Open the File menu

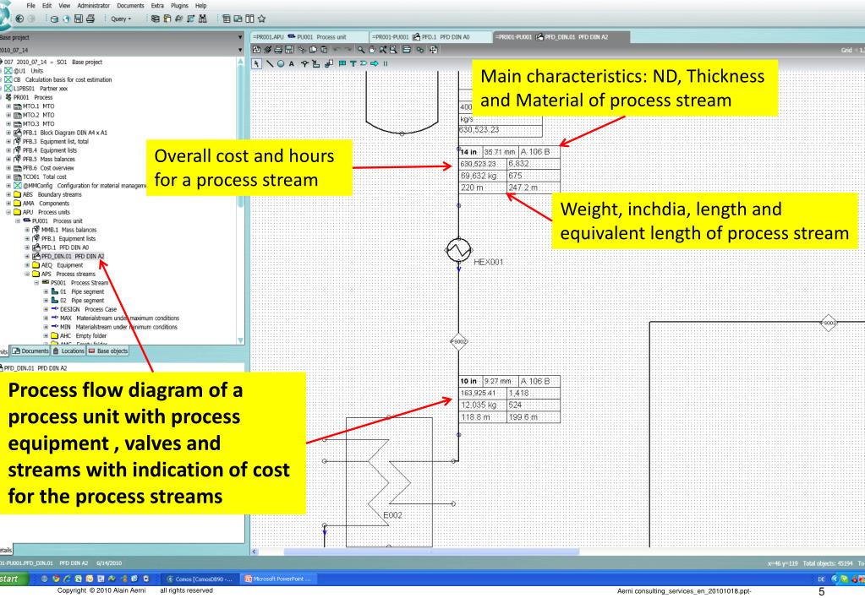(31, 6)
